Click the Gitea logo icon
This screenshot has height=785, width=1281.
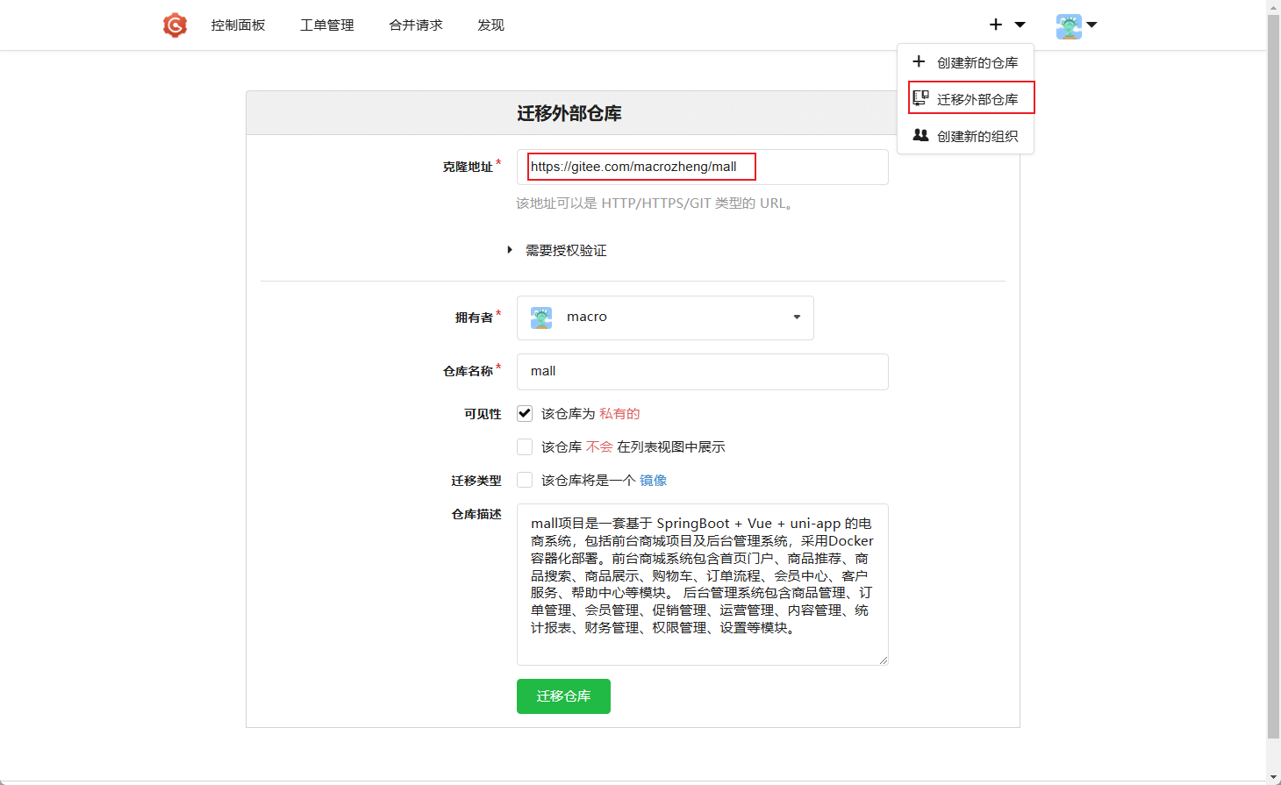click(175, 25)
